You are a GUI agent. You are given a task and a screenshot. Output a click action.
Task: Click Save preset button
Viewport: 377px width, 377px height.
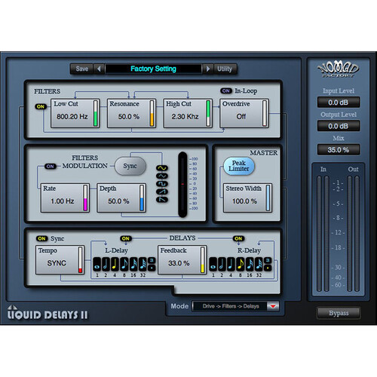82,69
